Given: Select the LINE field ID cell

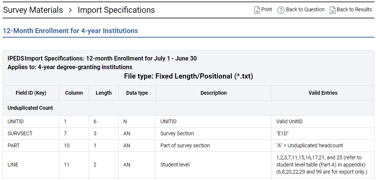Looking at the screenshot, I should tap(13, 165).
